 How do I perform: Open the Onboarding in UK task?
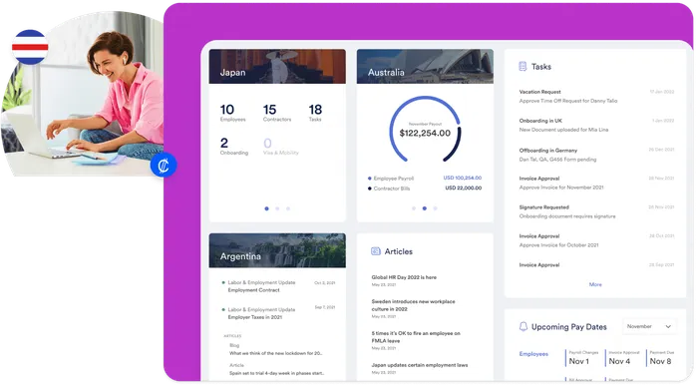pos(596,126)
